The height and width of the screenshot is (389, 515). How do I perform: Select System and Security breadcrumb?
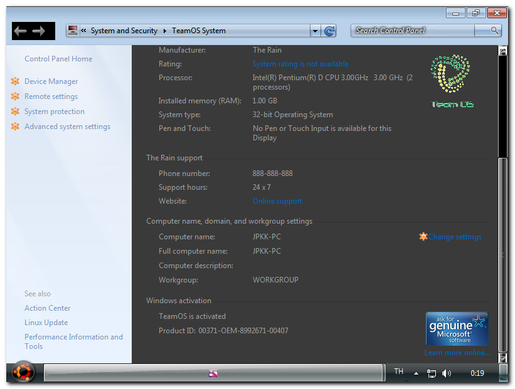[x=124, y=31]
